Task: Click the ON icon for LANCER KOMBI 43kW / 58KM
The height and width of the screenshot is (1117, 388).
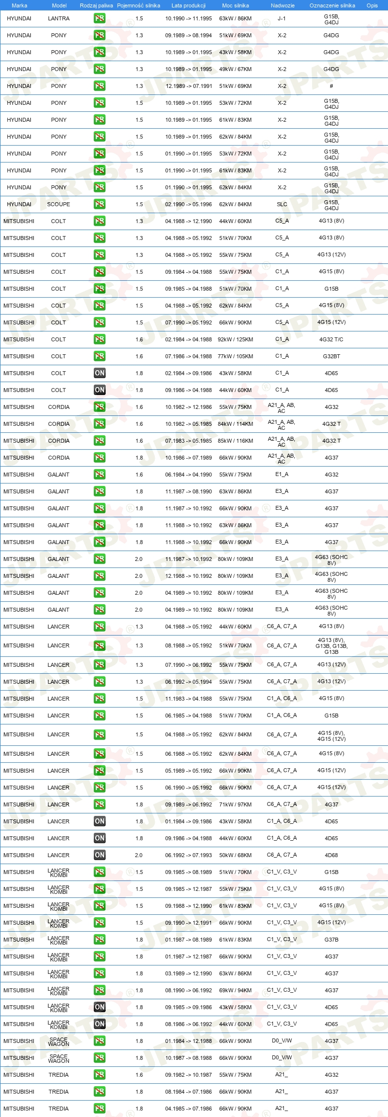Action: (99, 1007)
